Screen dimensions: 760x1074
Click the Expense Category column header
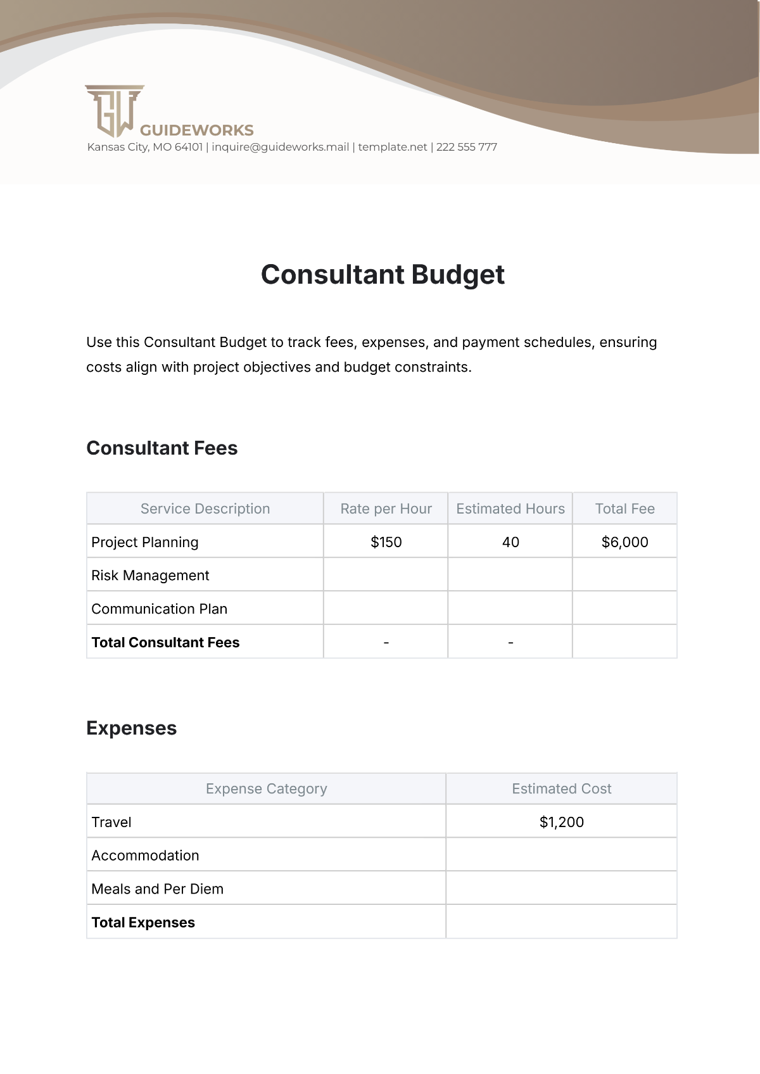click(x=266, y=788)
